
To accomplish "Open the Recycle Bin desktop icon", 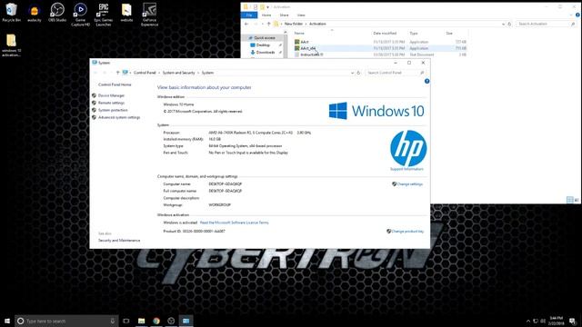I will tap(11, 12).
